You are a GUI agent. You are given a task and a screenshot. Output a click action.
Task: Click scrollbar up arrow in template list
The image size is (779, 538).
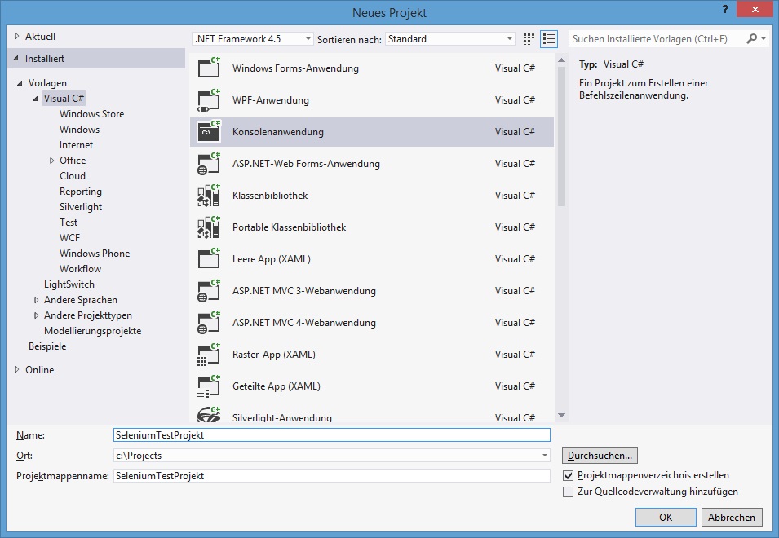[561, 60]
